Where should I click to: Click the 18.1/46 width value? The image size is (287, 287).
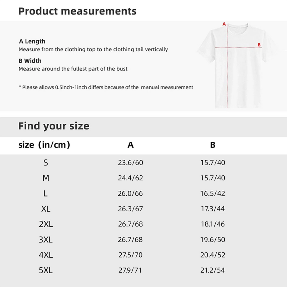tap(213, 224)
